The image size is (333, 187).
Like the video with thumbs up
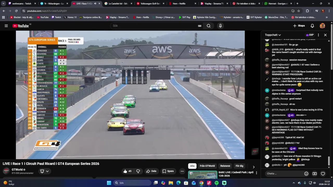[x=127, y=171]
